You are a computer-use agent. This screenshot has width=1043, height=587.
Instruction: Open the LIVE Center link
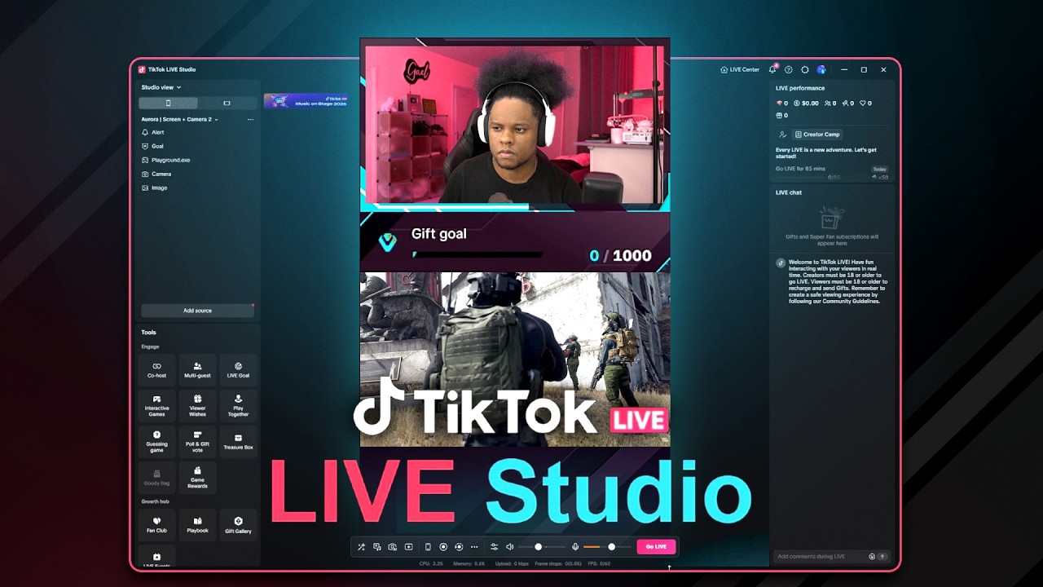pos(740,70)
